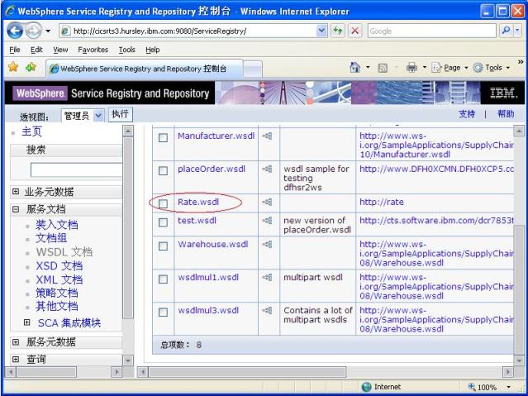Select the wsdlmul1.wsdl checkbox

[163, 279]
